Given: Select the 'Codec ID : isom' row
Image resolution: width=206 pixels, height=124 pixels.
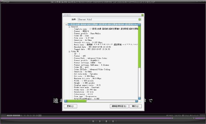Looking at the screenshot, I should coord(81,36).
